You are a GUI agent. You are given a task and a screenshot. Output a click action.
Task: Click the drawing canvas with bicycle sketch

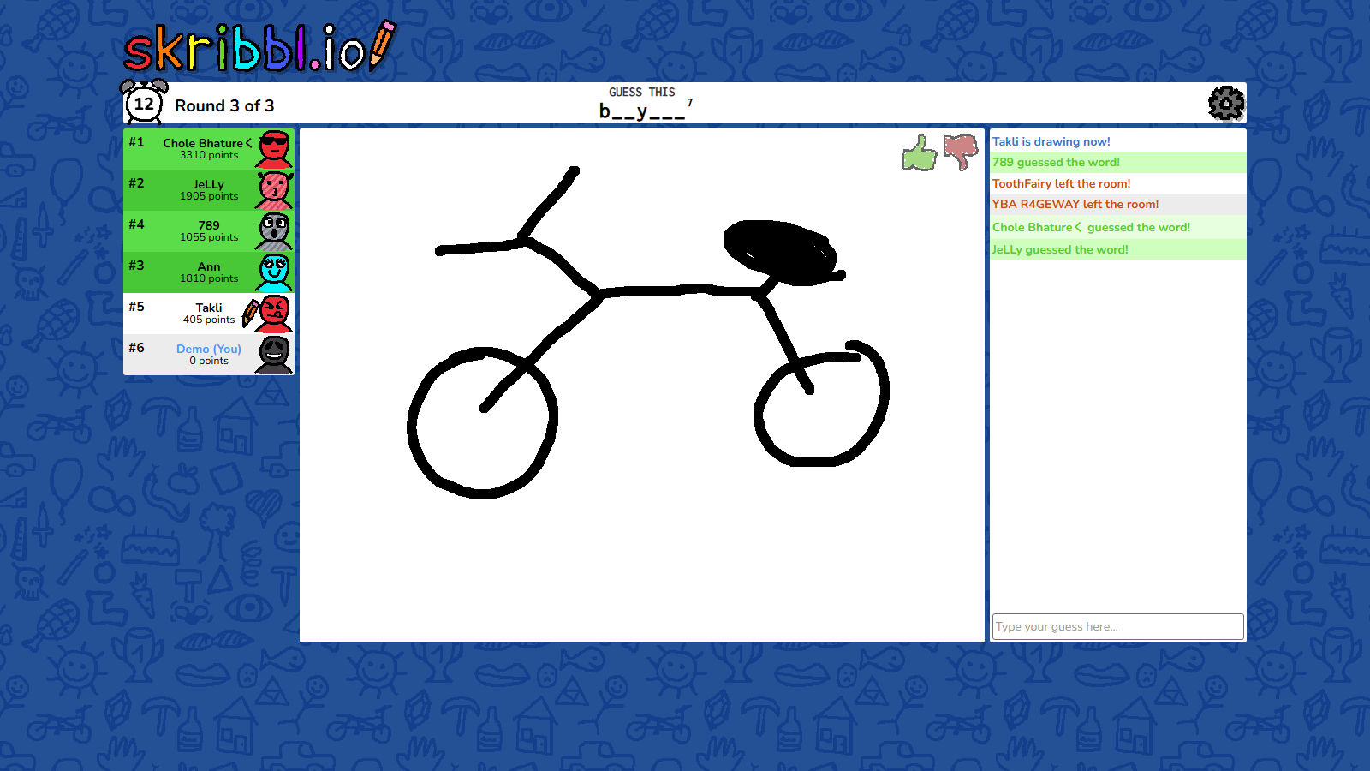pyautogui.click(x=642, y=385)
